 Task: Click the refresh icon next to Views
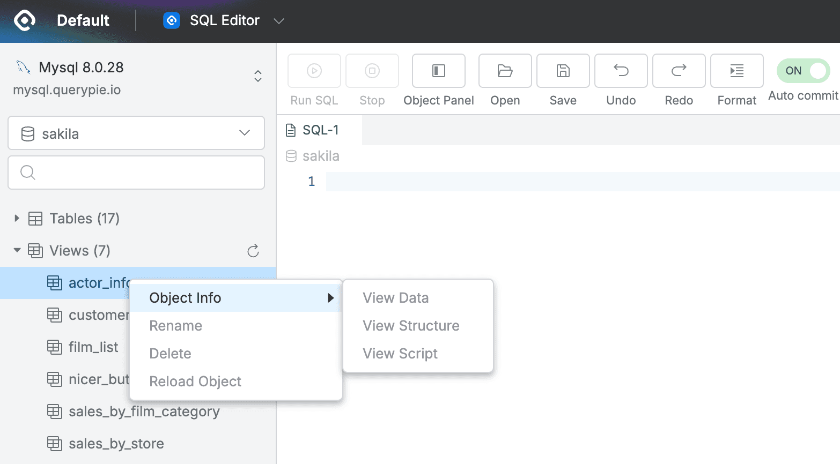click(253, 250)
